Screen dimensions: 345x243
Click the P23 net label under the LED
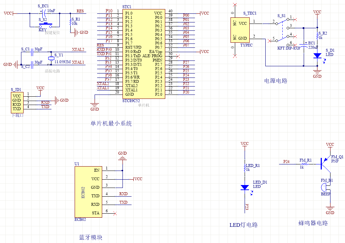(247, 207)
